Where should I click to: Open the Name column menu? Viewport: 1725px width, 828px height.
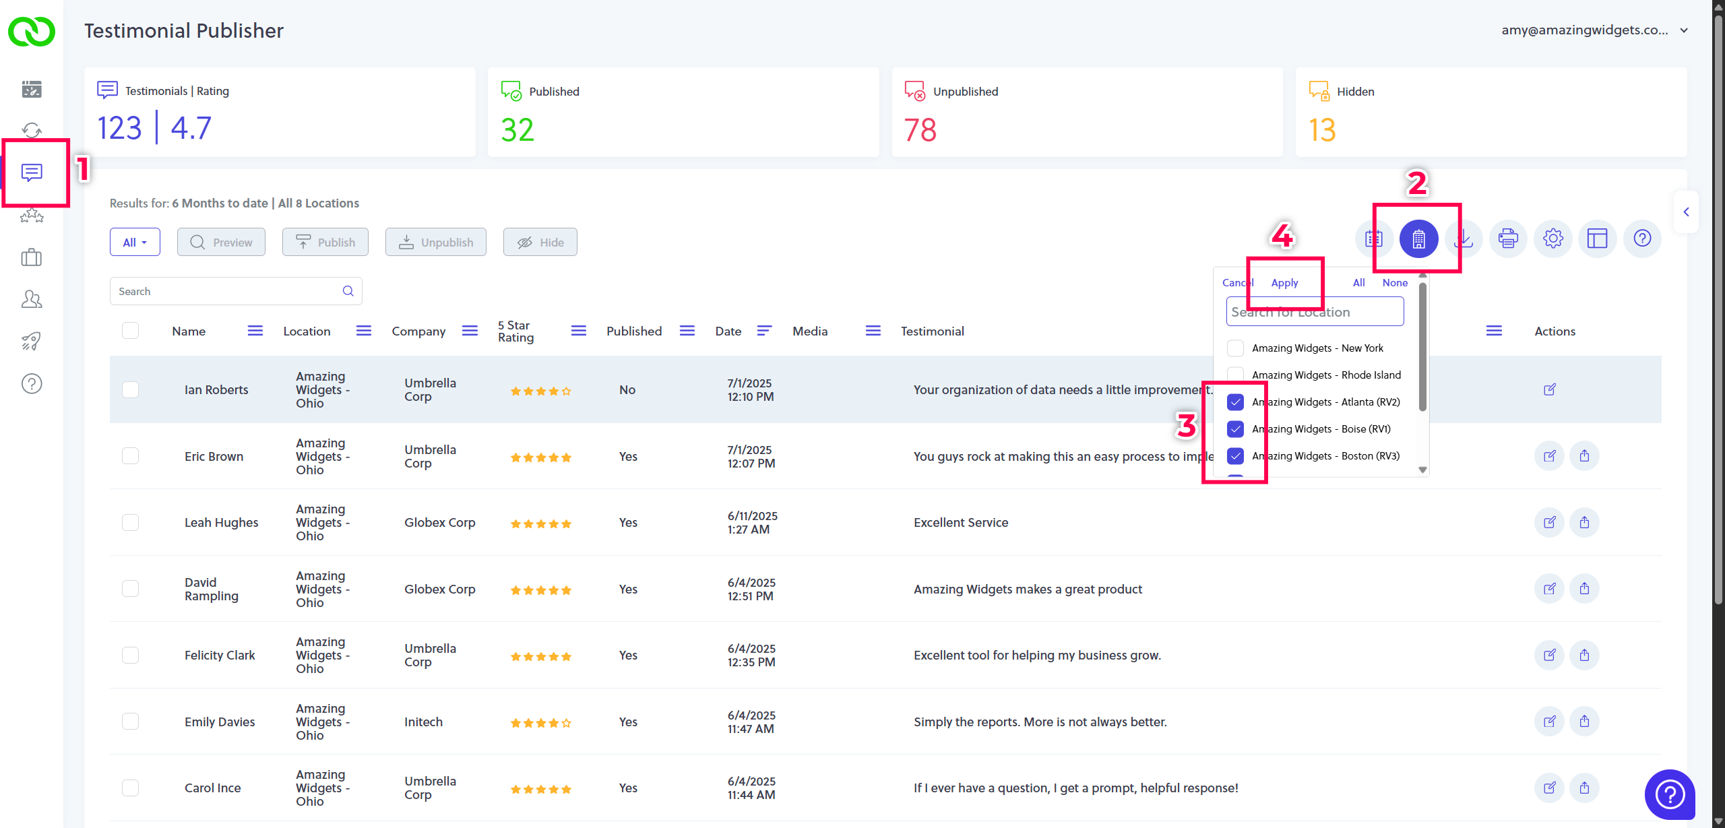(x=255, y=331)
